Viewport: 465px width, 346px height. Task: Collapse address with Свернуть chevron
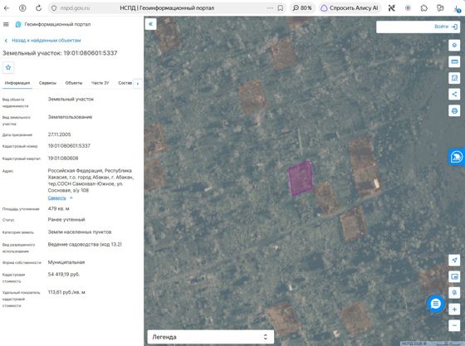[60, 197]
